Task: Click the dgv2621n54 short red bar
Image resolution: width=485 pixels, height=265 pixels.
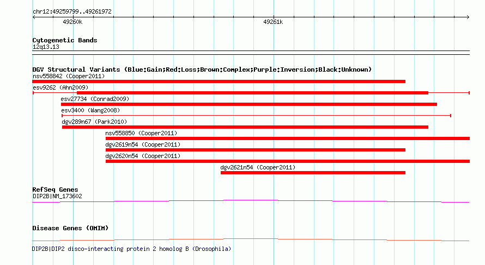Action: (x=313, y=173)
